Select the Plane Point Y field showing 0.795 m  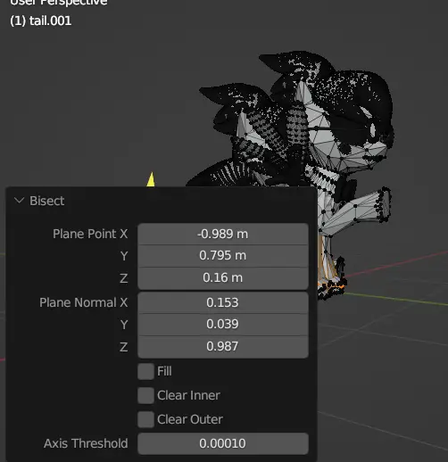click(223, 256)
